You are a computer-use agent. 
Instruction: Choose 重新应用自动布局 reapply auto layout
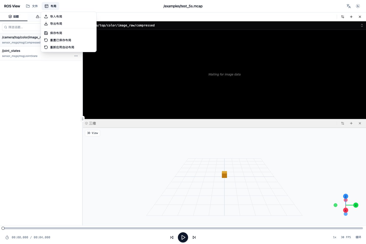click(x=69, y=47)
